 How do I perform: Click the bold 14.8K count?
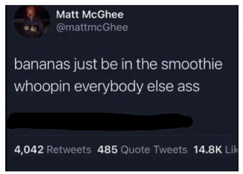click(208, 150)
